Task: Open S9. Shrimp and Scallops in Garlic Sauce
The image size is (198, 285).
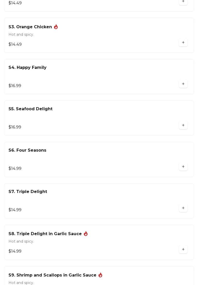Action: tap(52, 275)
